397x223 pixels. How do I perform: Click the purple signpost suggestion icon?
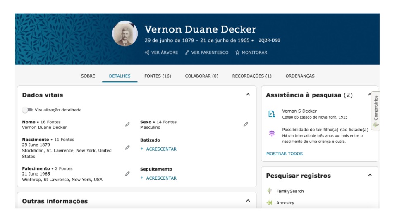tap(272, 133)
